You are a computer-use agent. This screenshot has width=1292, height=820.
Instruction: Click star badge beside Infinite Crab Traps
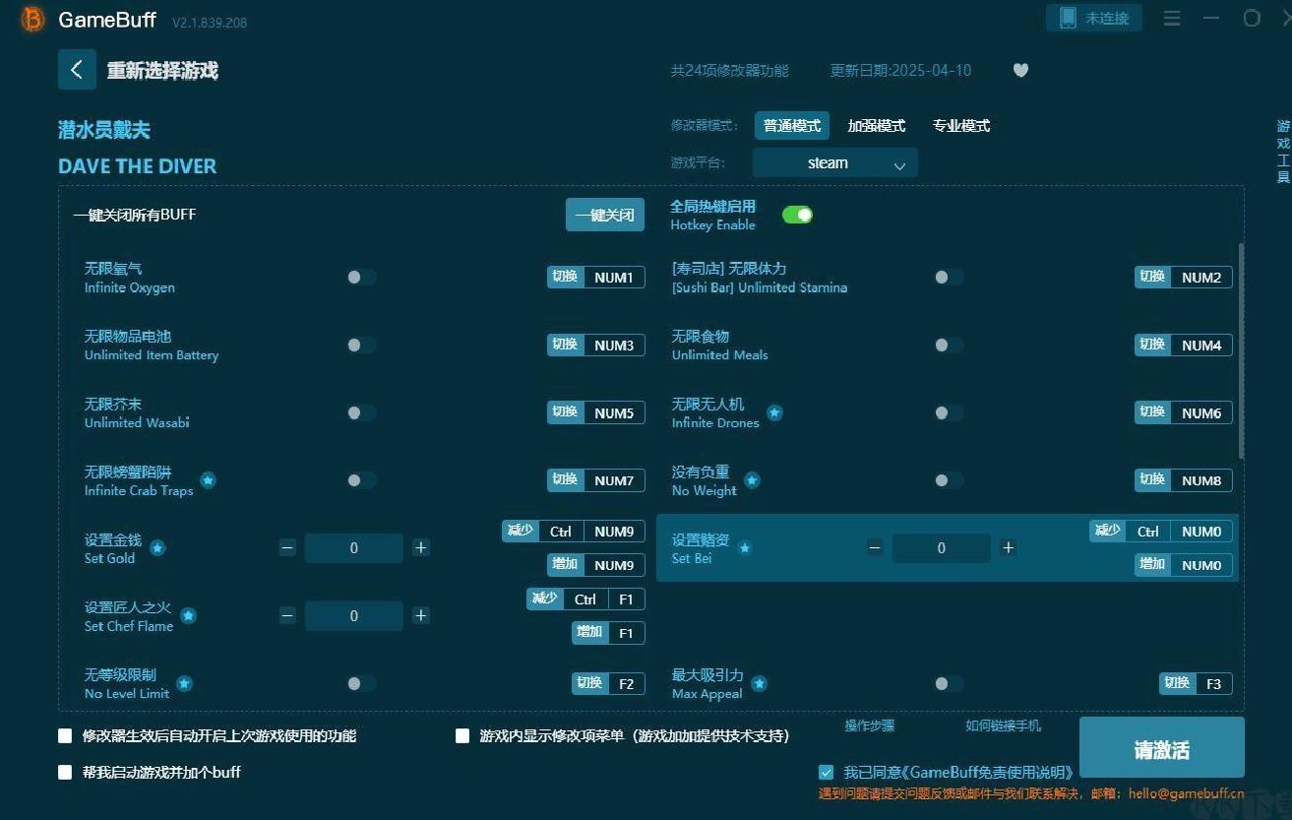click(208, 480)
